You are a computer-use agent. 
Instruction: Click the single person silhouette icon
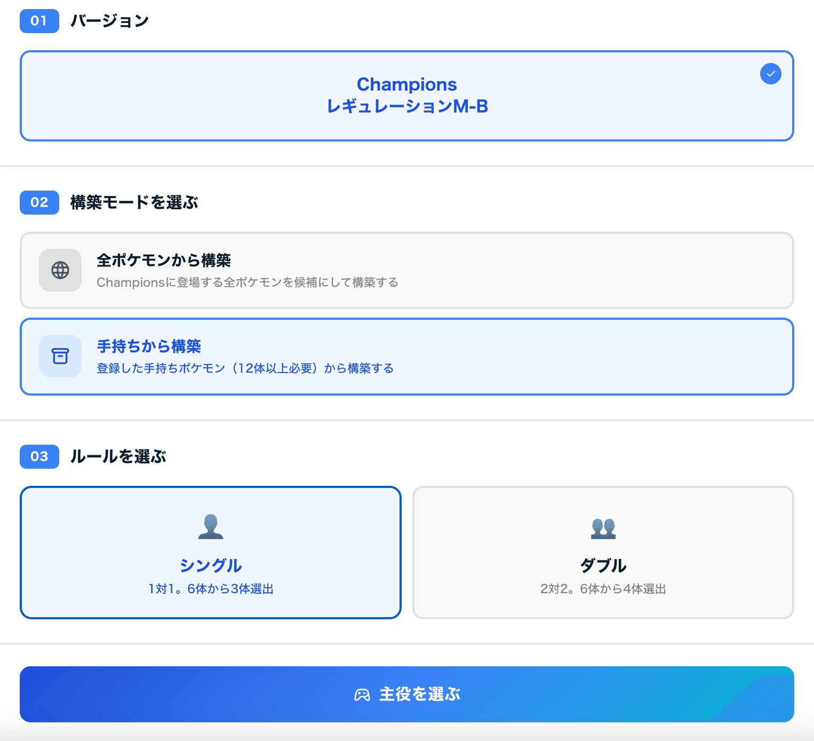pyautogui.click(x=211, y=526)
